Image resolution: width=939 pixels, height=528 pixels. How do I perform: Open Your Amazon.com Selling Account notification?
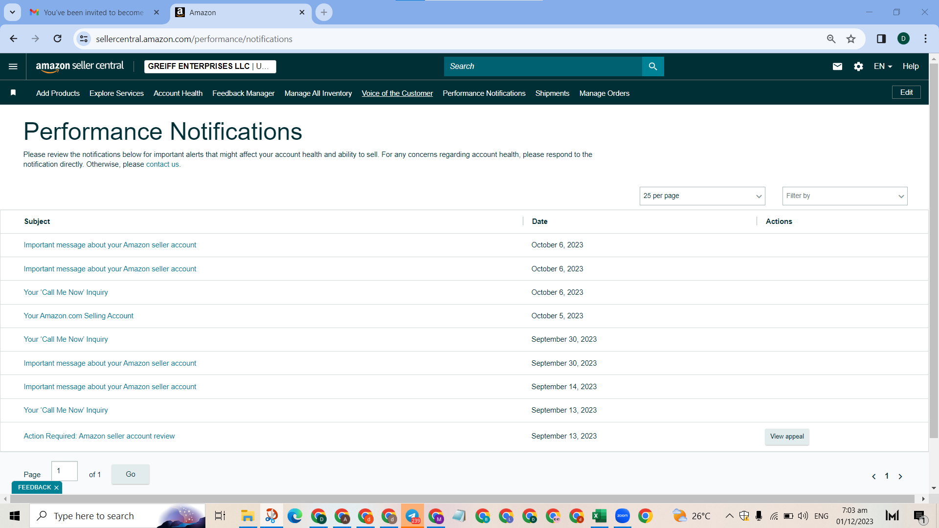click(x=79, y=316)
